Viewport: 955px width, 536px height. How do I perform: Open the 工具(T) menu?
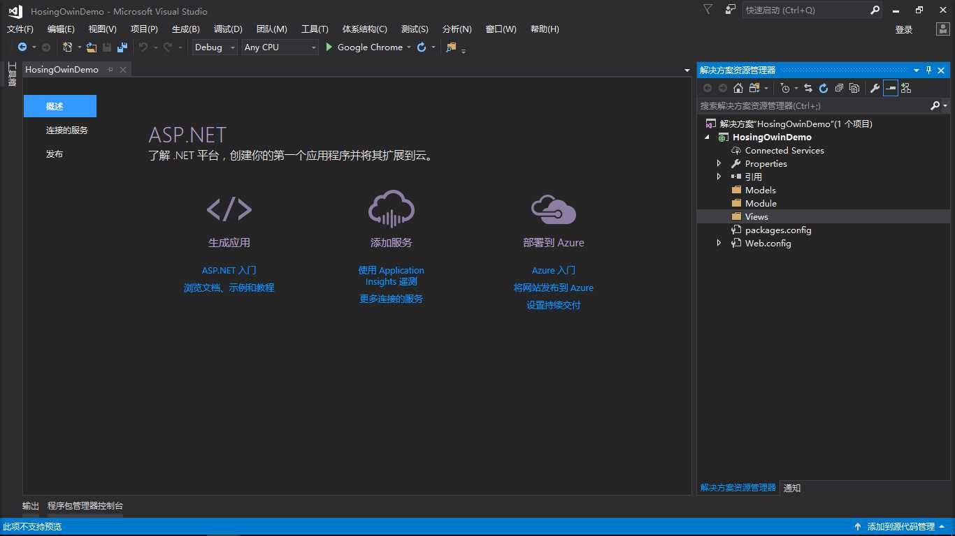click(315, 29)
